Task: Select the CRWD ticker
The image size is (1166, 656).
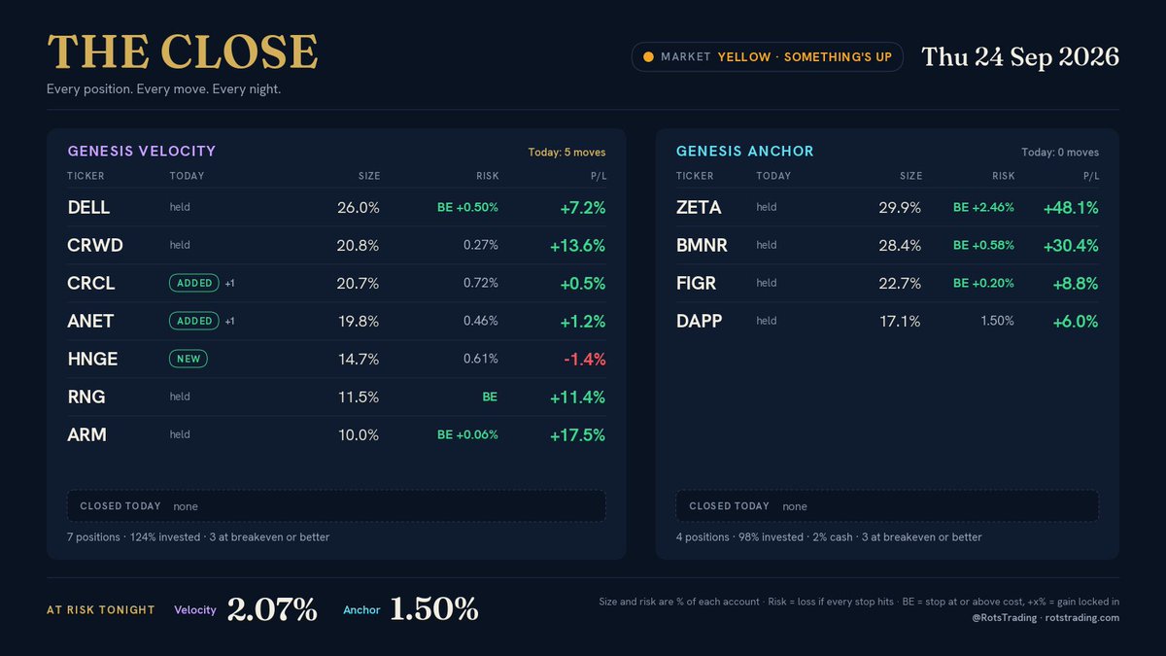Action: (95, 245)
